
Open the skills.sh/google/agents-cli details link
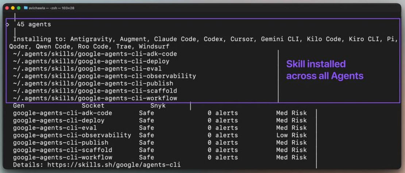coord(114,165)
